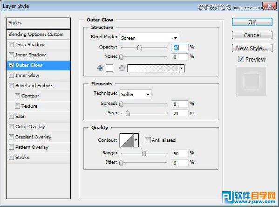Select the solid color radio button
Screen dimensions: 279x207
tap(100, 68)
